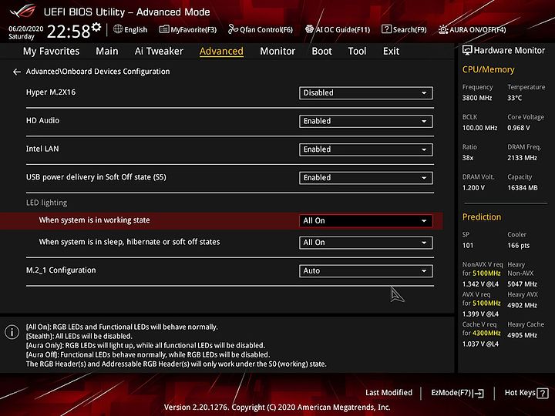Viewport: 555px width, 416px height.
Task: Click the 0.968 V core voltage value
Action: tap(519, 128)
